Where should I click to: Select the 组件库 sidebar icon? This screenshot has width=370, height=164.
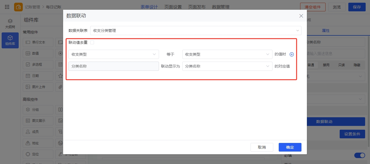pos(10,41)
